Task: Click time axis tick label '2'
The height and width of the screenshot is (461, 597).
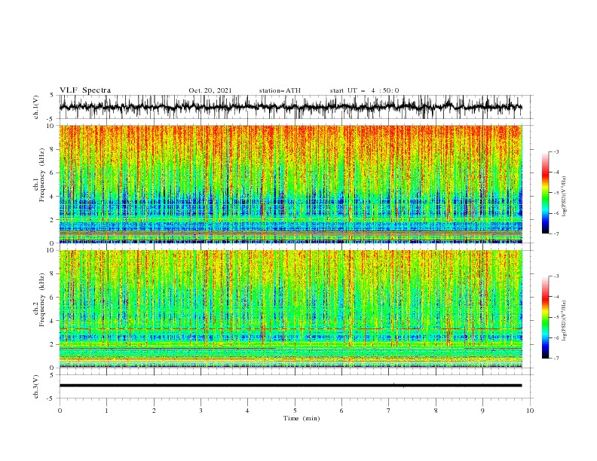Action: (x=154, y=411)
